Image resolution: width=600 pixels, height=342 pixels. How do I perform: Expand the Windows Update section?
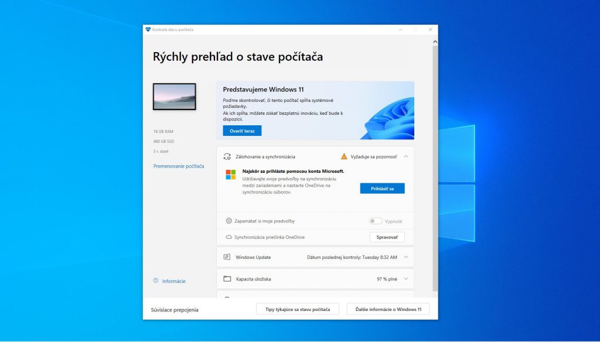click(x=406, y=257)
